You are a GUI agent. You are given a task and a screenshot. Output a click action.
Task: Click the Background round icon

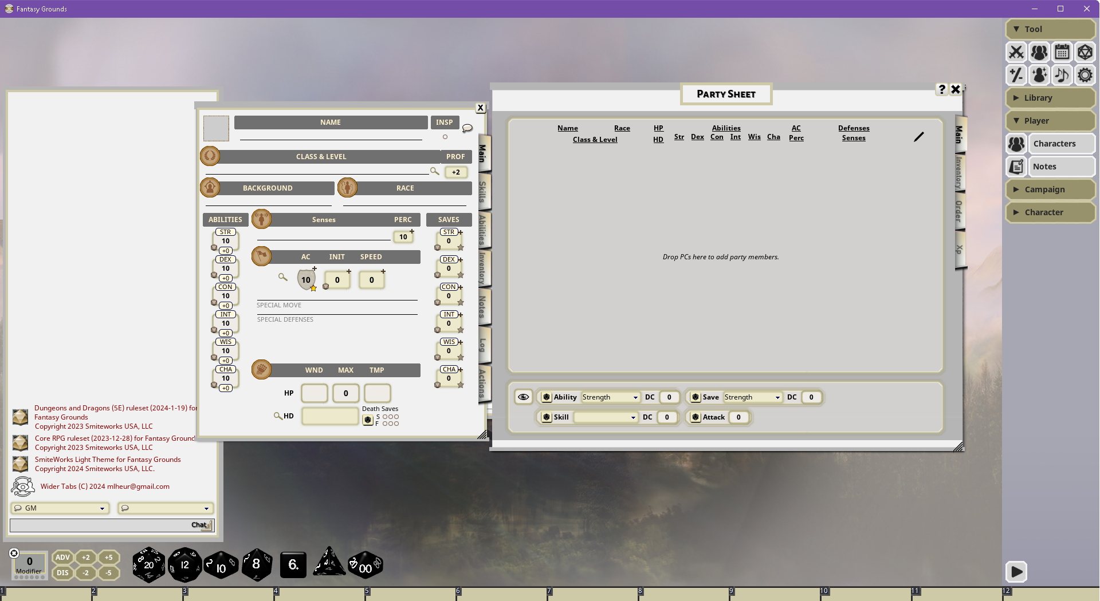click(x=210, y=187)
